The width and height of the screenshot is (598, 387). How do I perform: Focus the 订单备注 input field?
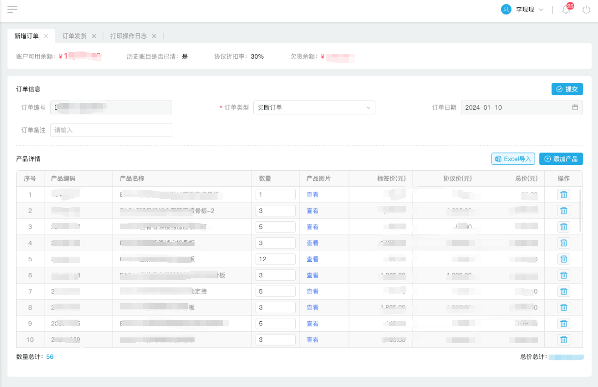tap(111, 130)
